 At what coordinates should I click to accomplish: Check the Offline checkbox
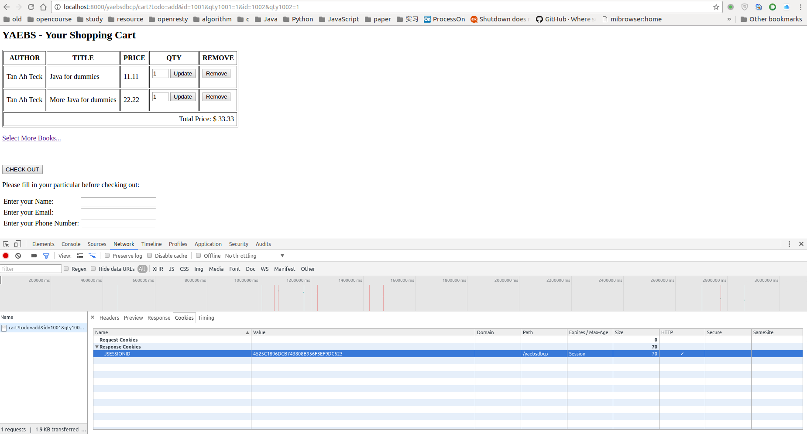[x=198, y=256]
